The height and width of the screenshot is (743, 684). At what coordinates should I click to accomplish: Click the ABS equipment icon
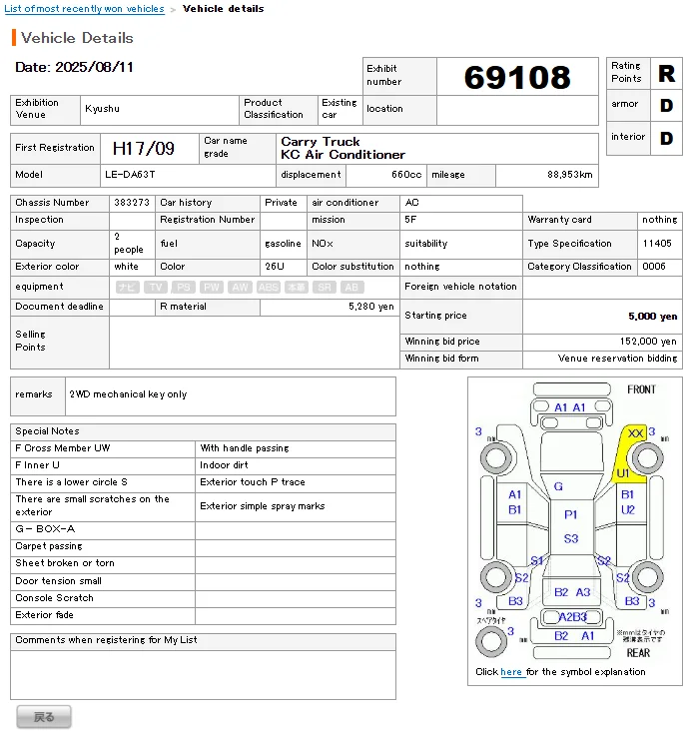[268, 287]
